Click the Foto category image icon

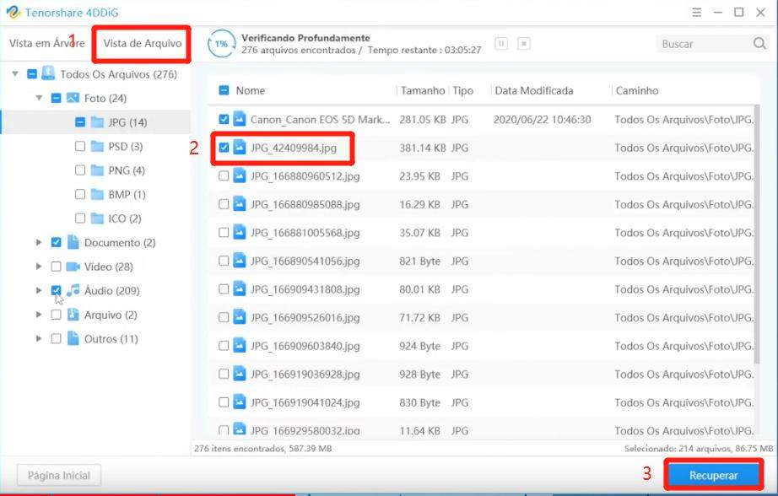point(73,98)
